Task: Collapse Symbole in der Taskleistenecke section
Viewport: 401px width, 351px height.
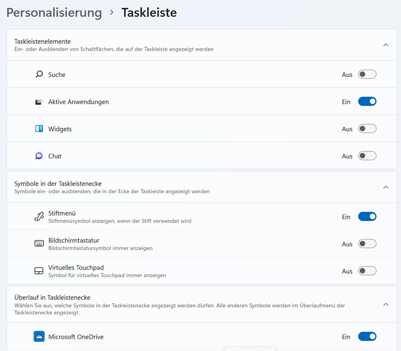Action: point(385,187)
